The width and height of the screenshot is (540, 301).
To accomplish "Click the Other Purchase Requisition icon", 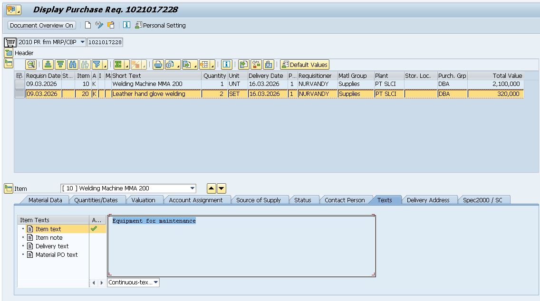I will point(111,25).
